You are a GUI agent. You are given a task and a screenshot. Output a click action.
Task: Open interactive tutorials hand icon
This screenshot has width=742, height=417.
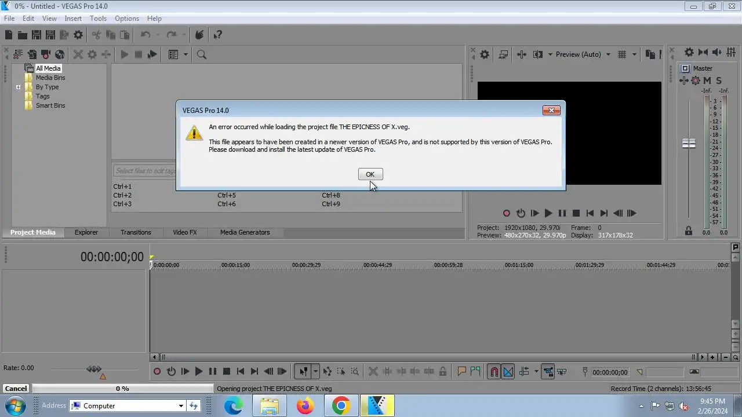click(199, 35)
